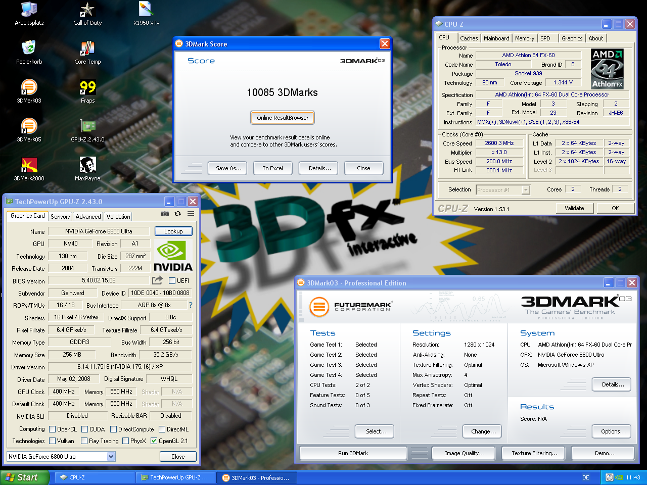Click the AMD Athlon FX logo in CPU-Z
This screenshot has width=647, height=485.
coord(607,69)
